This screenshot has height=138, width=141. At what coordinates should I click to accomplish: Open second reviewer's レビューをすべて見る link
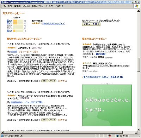33,102
